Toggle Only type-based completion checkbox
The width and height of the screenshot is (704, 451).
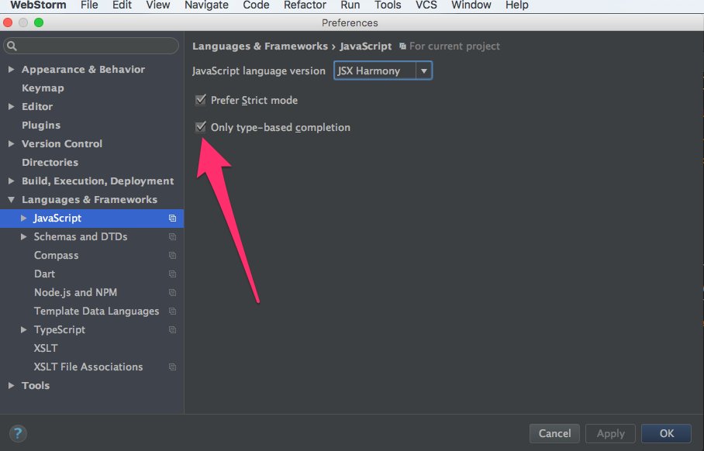tap(200, 127)
